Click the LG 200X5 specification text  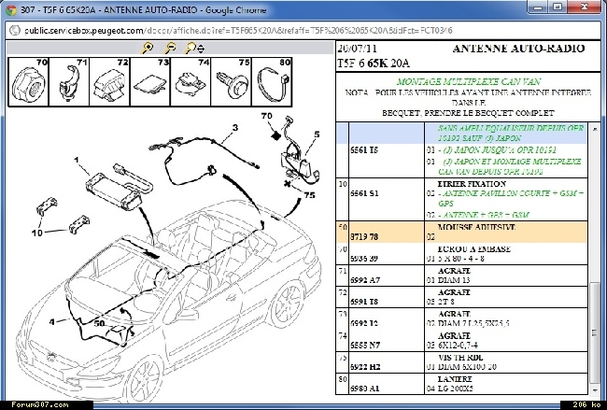tap(456, 389)
